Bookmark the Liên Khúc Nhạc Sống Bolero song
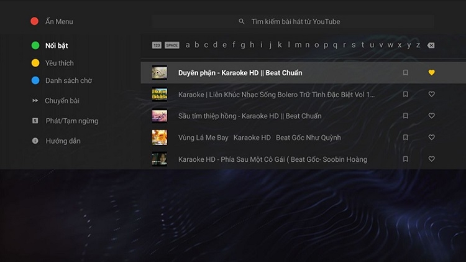466x262 pixels. [x=405, y=94]
